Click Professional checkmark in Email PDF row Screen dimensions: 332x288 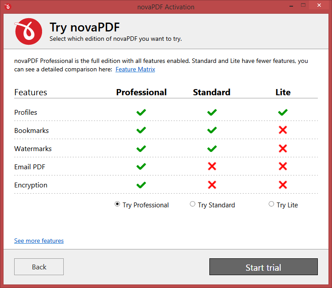141,166
